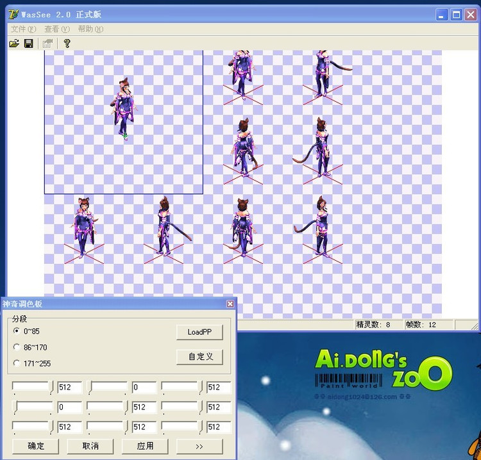This screenshot has width=481, height=460.
Task: Click third row left value field 512
Action: [x=70, y=427]
